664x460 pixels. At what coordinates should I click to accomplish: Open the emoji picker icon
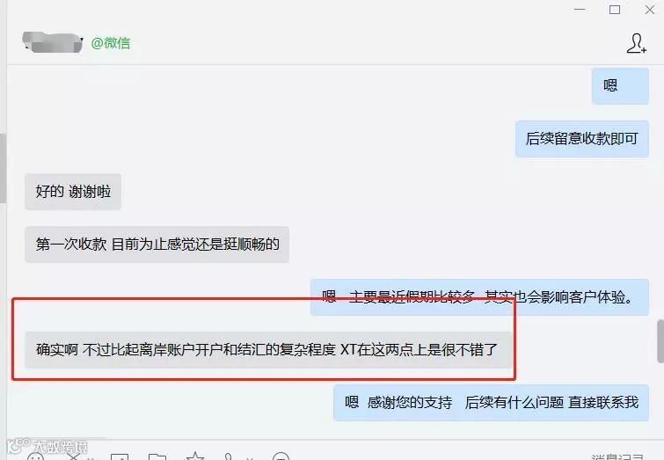[35, 456]
